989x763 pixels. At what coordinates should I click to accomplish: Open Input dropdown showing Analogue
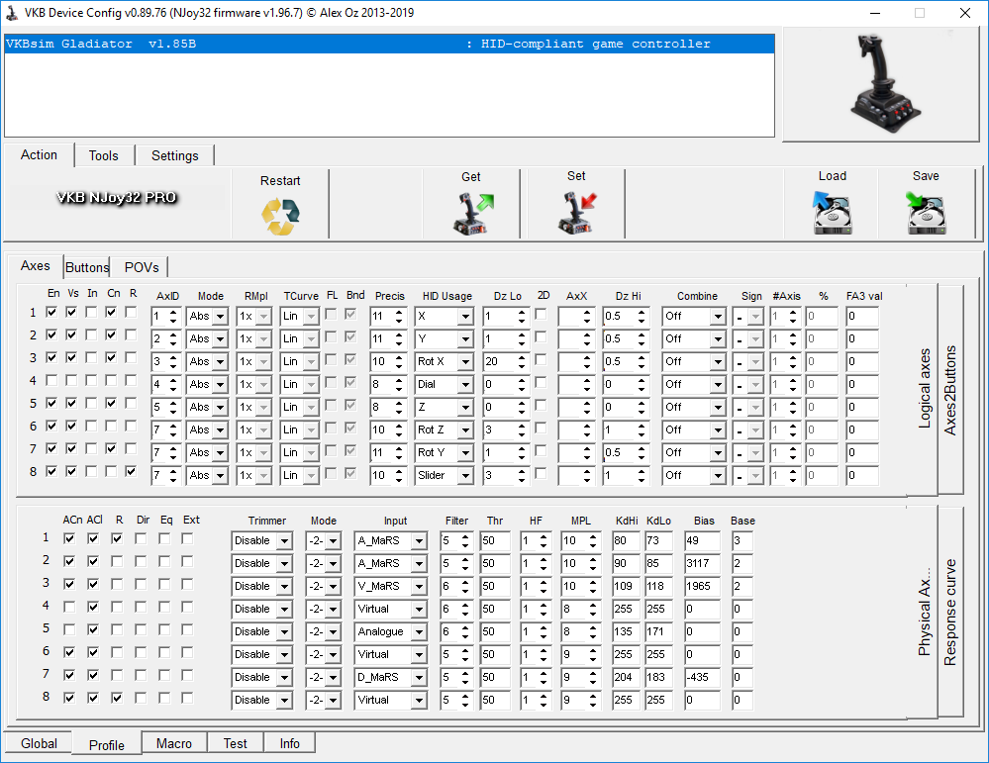point(419,631)
